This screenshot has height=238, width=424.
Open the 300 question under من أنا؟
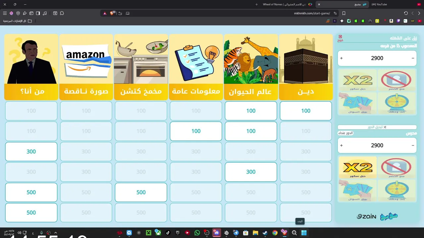click(31, 151)
